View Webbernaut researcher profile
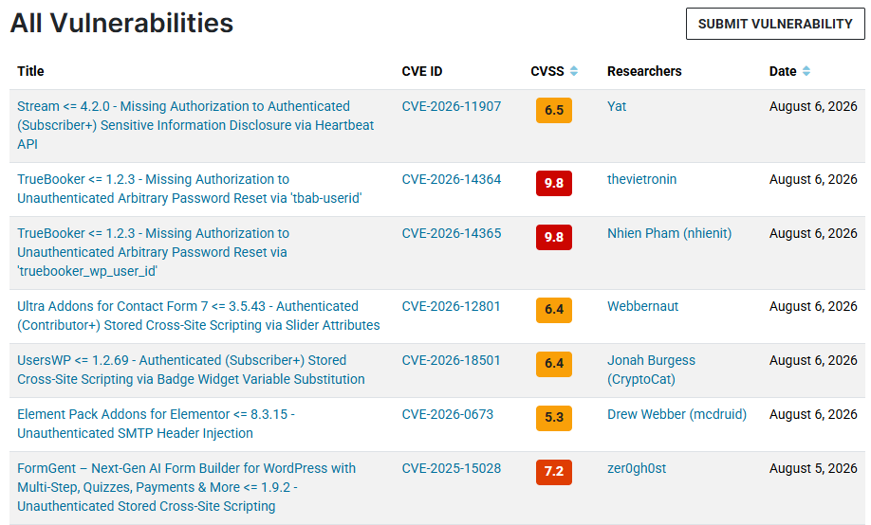Screen dimensions: 871x525 (x=642, y=306)
